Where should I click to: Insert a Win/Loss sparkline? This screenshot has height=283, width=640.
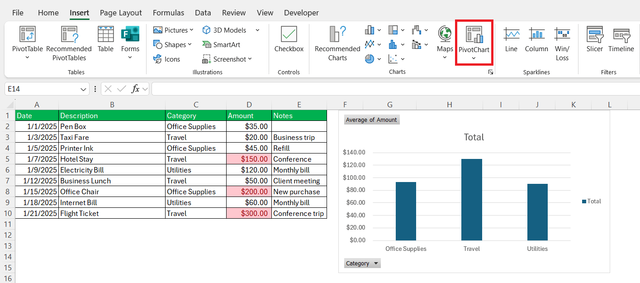click(562, 43)
